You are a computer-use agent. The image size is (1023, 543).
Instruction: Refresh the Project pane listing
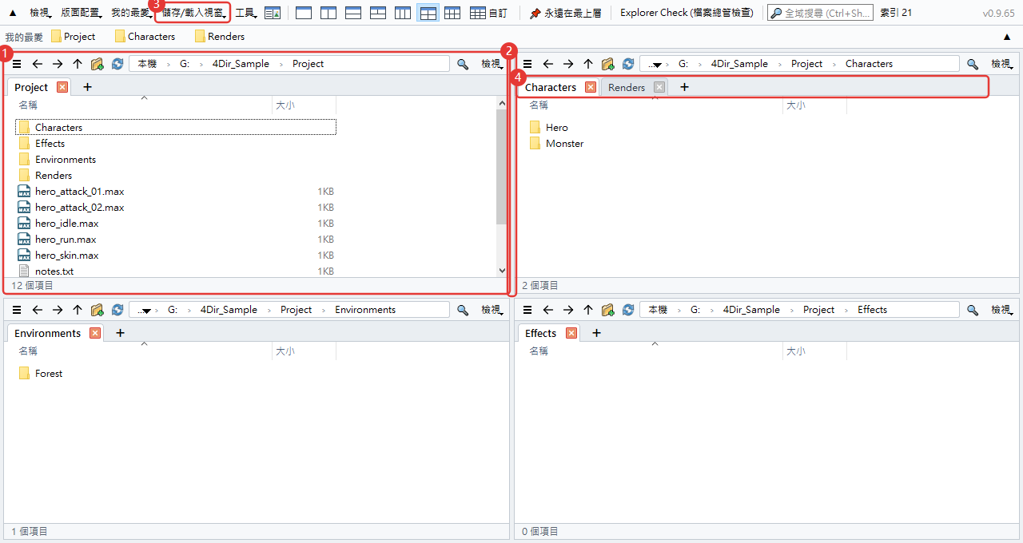click(117, 64)
